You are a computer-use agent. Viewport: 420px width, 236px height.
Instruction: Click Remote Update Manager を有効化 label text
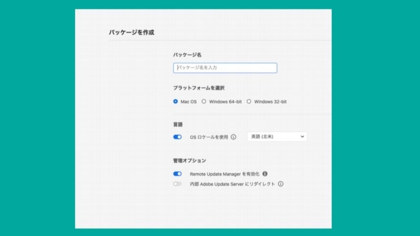click(225, 174)
